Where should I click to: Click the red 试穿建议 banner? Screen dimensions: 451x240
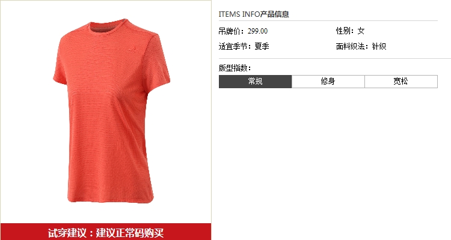[106, 232]
